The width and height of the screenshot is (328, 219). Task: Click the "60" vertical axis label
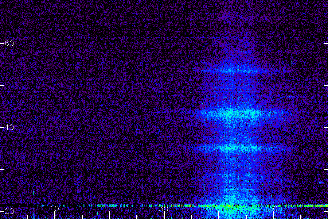tap(9, 43)
